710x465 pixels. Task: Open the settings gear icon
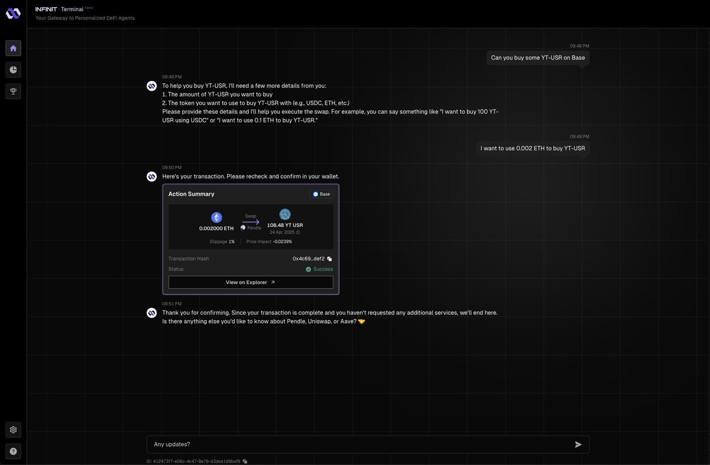pos(13,430)
